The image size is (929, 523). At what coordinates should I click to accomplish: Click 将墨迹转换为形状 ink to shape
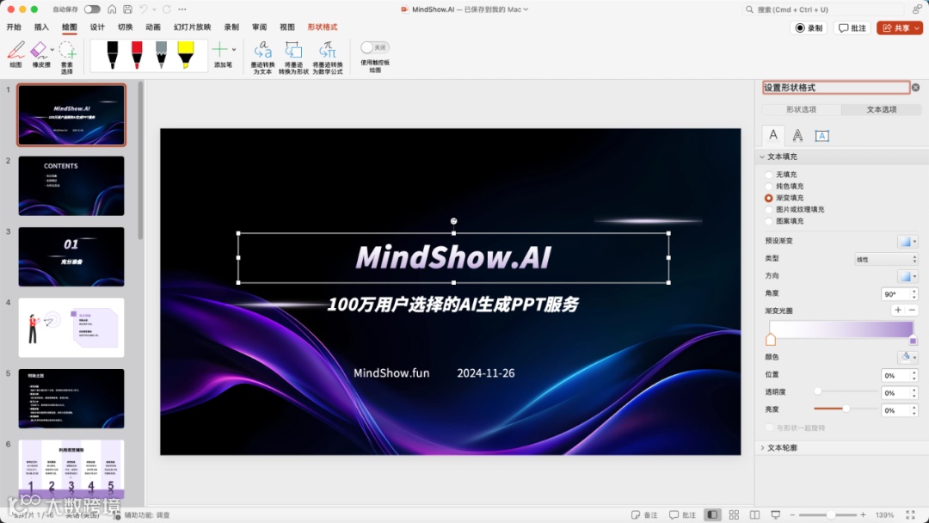[293, 57]
